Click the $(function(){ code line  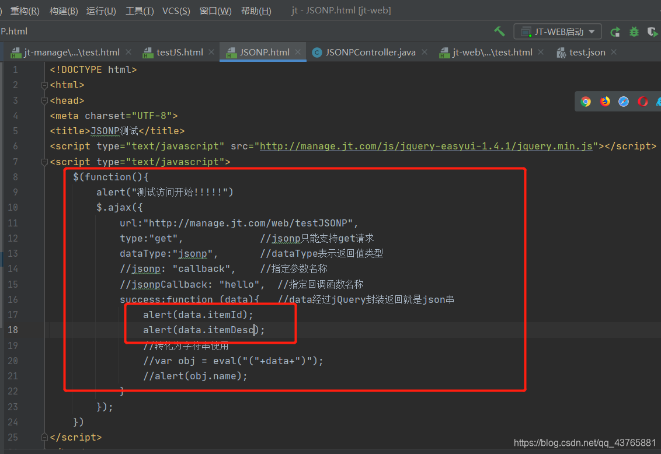tap(111, 177)
